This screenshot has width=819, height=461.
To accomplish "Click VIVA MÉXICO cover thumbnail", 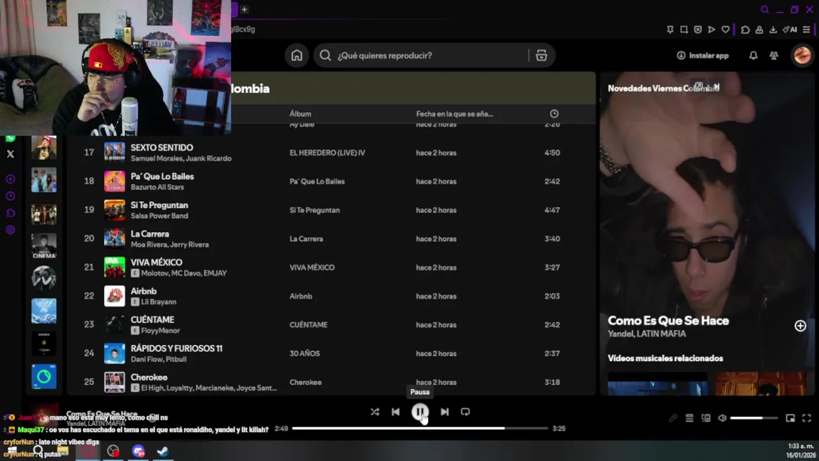I will pos(115,267).
